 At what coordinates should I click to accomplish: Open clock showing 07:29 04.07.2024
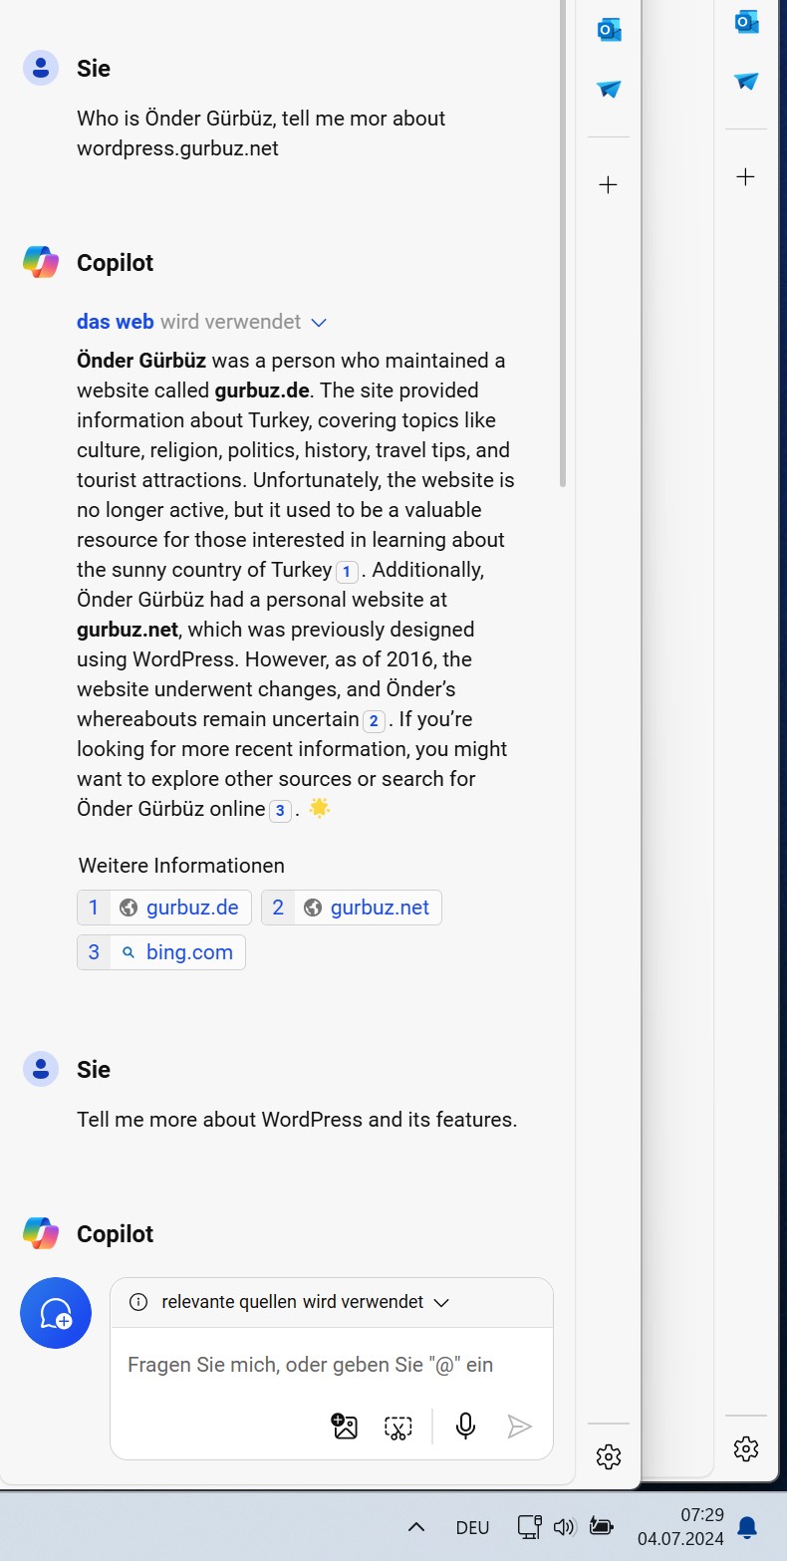[680, 1527]
